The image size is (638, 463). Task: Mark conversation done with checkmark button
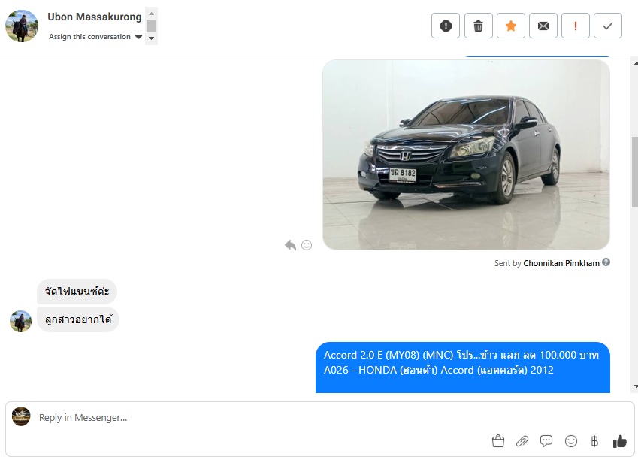tap(608, 26)
